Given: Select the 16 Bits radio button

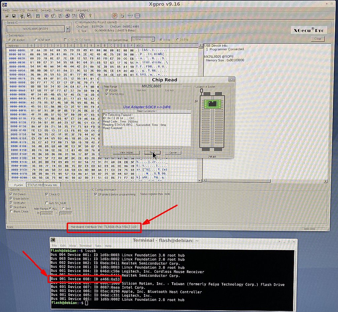Looking at the screenshot, I should [x=177, y=40].
